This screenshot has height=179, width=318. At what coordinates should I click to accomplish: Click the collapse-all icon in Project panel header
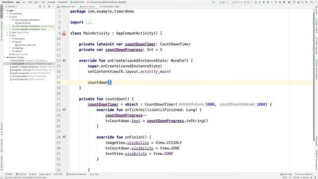coord(44,6)
